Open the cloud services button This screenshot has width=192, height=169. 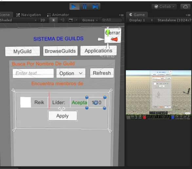pyautogui.click(x=185, y=7)
